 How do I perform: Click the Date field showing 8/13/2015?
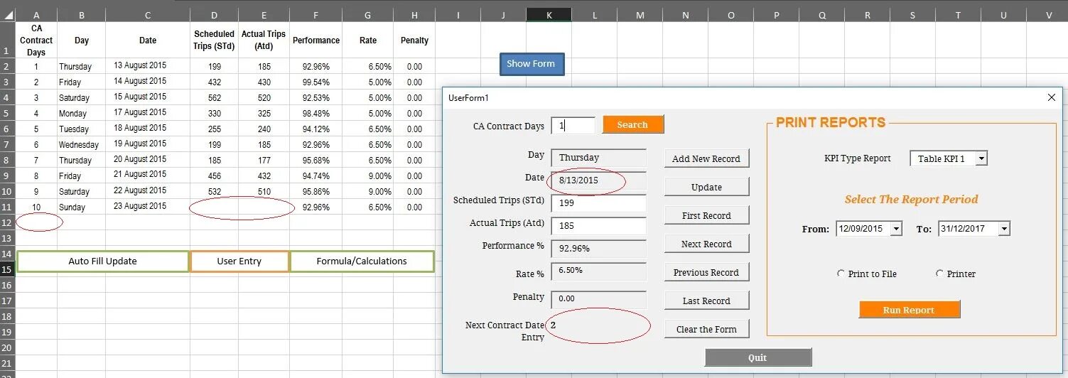click(x=598, y=180)
